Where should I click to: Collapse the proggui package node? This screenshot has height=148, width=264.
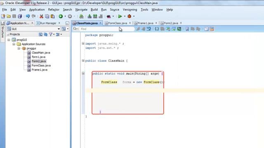19,49
